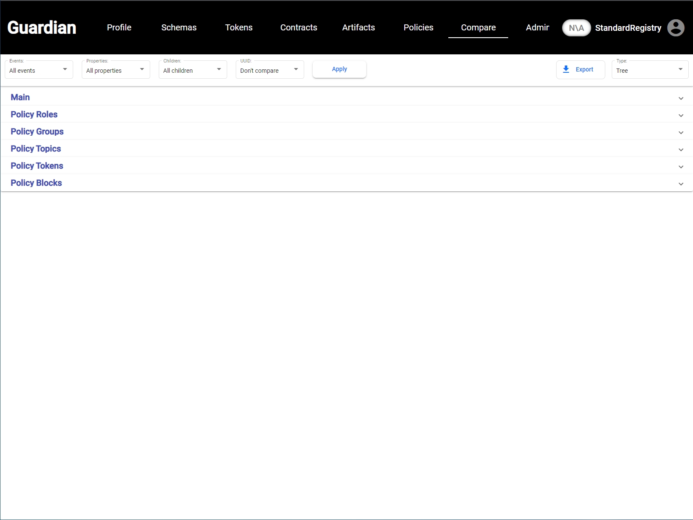The image size is (693, 520).
Task: Click the Guardian logo
Action: click(x=42, y=28)
